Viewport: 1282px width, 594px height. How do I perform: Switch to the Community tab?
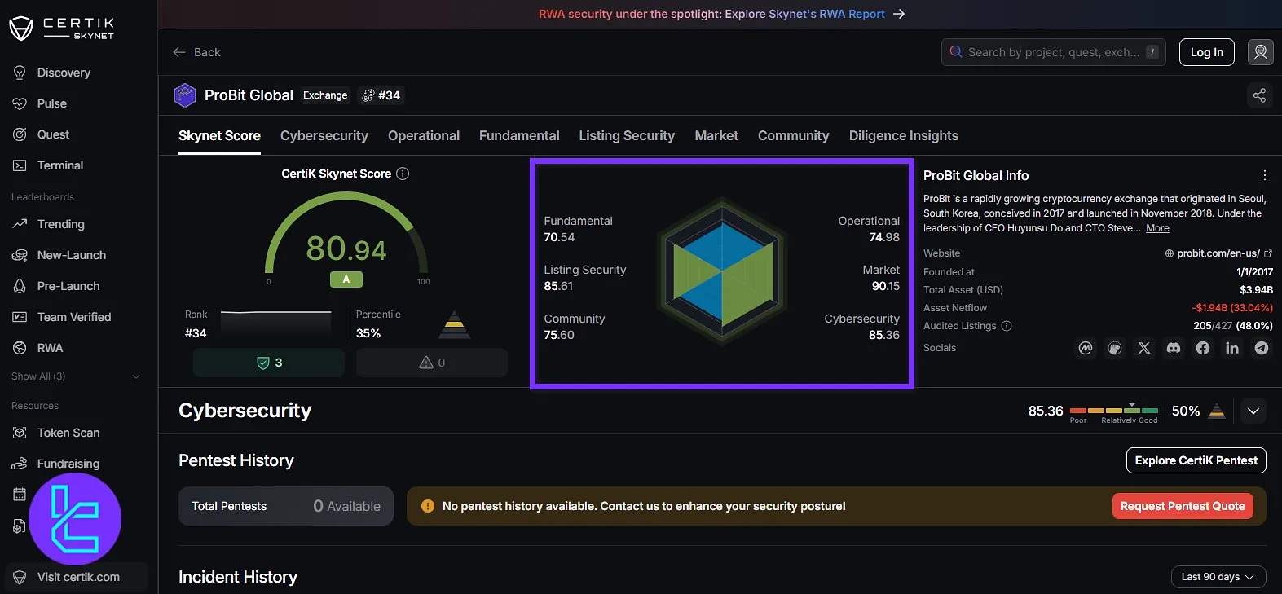[793, 136]
